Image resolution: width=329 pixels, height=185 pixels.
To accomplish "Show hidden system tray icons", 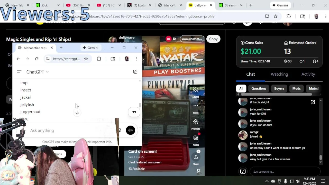I will point(267,181).
